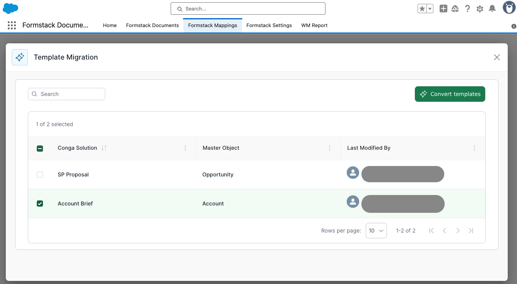Viewport: 517px width, 284px height.
Task: Select the SP Proposal row checkbox
Action: (x=40, y=175)
